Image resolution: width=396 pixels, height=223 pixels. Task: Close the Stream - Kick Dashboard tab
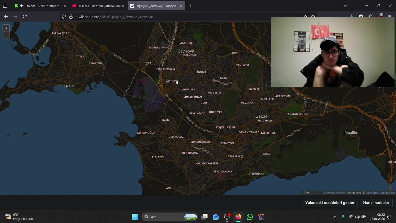(x=65, y=6)
